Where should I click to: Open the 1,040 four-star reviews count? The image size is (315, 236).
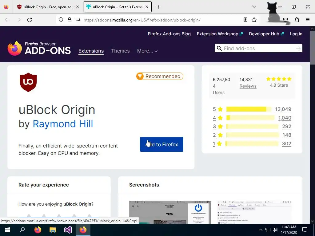tap(285, 118)
